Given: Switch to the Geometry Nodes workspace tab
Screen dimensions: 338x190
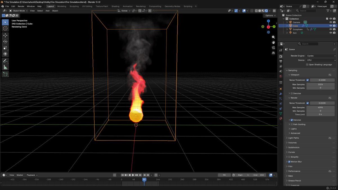Looking at the screenshot, I should [172, 6].
